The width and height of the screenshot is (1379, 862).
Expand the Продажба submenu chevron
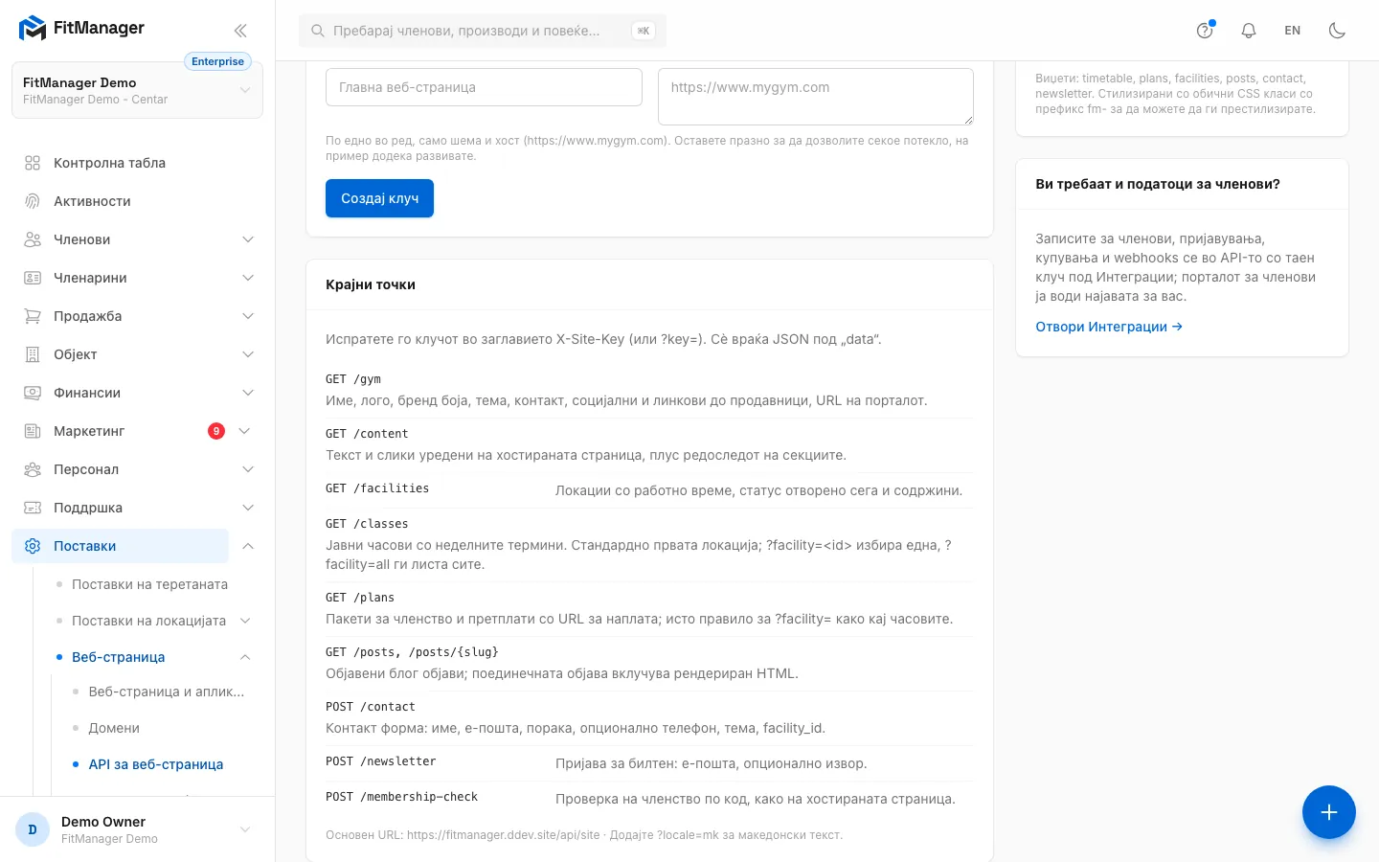tap(248, 316)
